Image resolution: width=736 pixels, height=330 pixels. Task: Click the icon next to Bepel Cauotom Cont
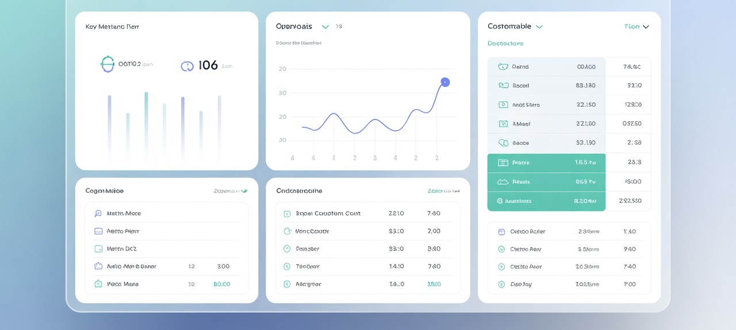tap(287, 214)
